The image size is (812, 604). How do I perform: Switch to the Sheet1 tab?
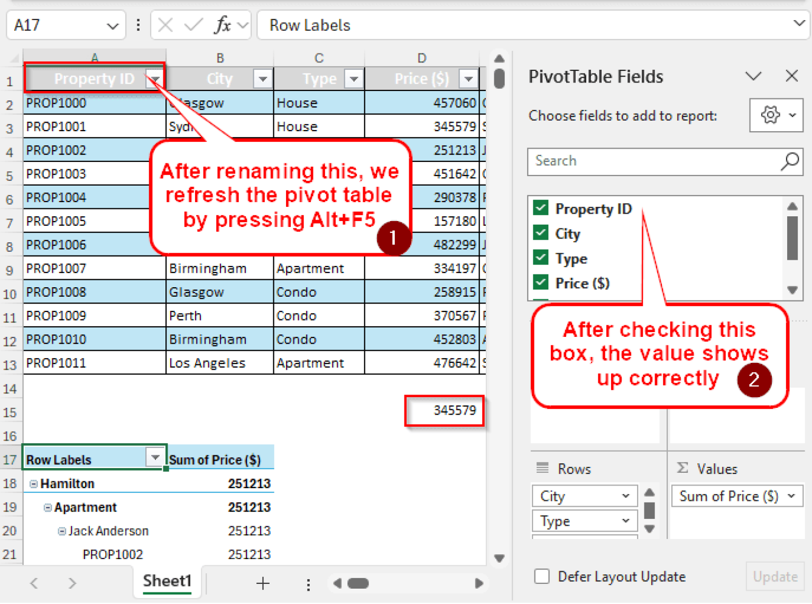(167, 581)
